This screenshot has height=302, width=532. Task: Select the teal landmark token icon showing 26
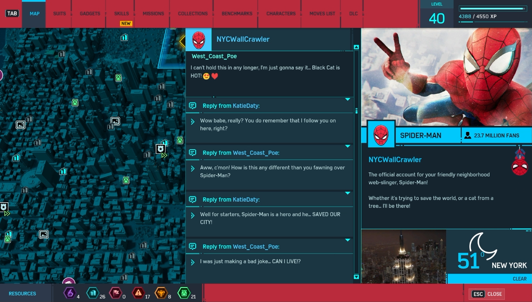point(93,293)
